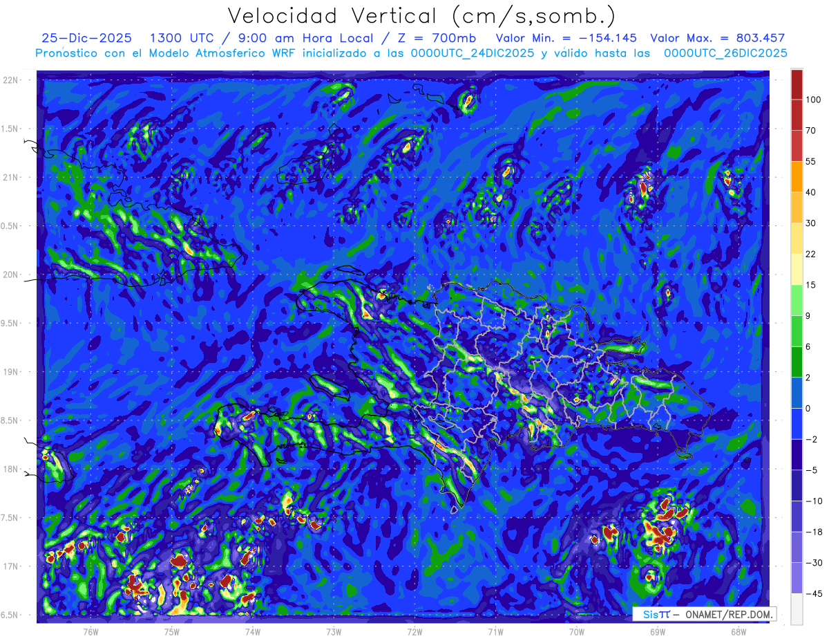829x641 pixels.
Task: Click the "69W" longitude label
Action: [658, 631]
